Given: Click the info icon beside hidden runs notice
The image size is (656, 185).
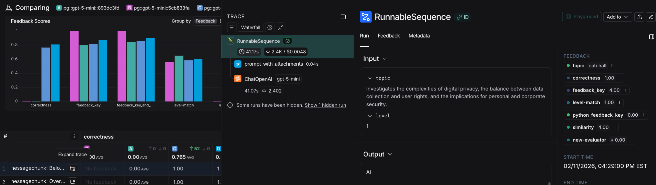Looking at the screenshot, I should 230,105.
